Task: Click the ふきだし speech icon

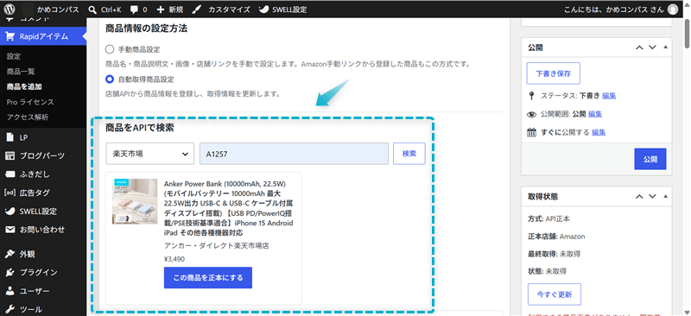Action: tap(10, 174)
